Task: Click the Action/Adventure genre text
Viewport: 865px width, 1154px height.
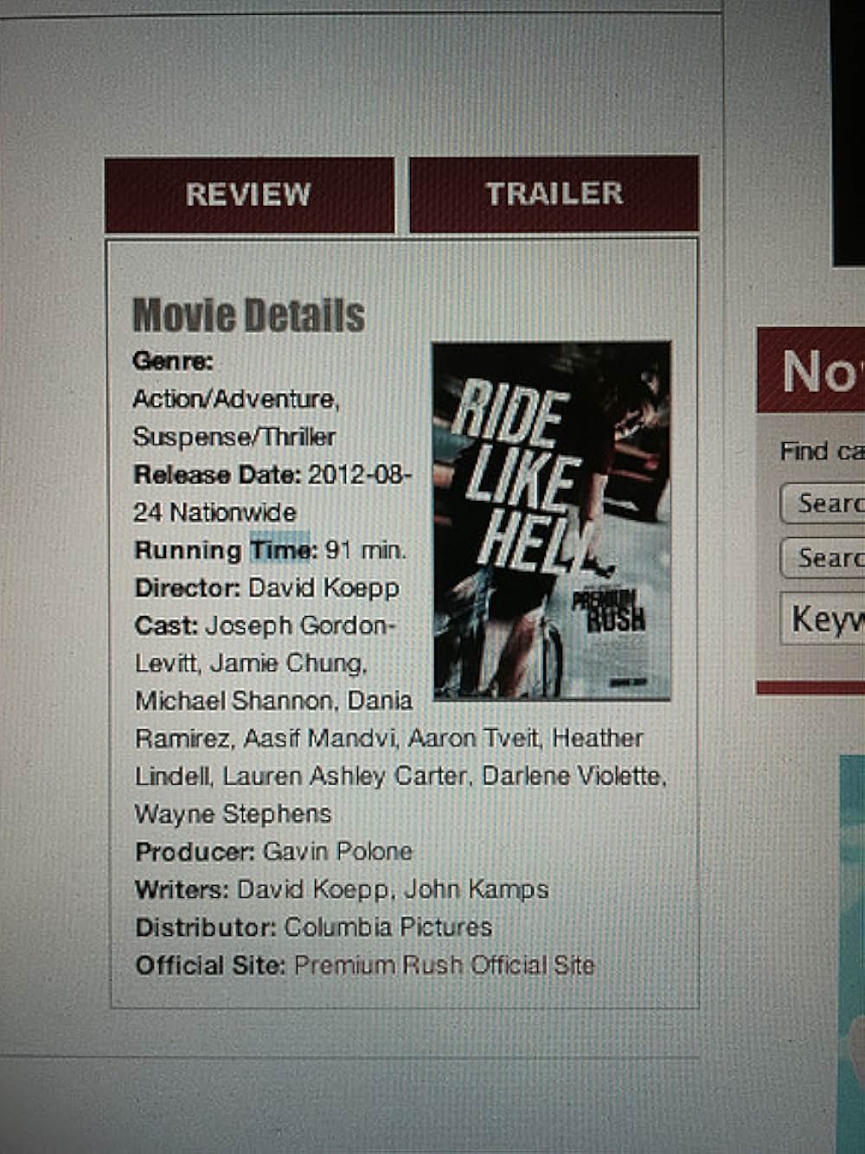Action: (235, 399)
